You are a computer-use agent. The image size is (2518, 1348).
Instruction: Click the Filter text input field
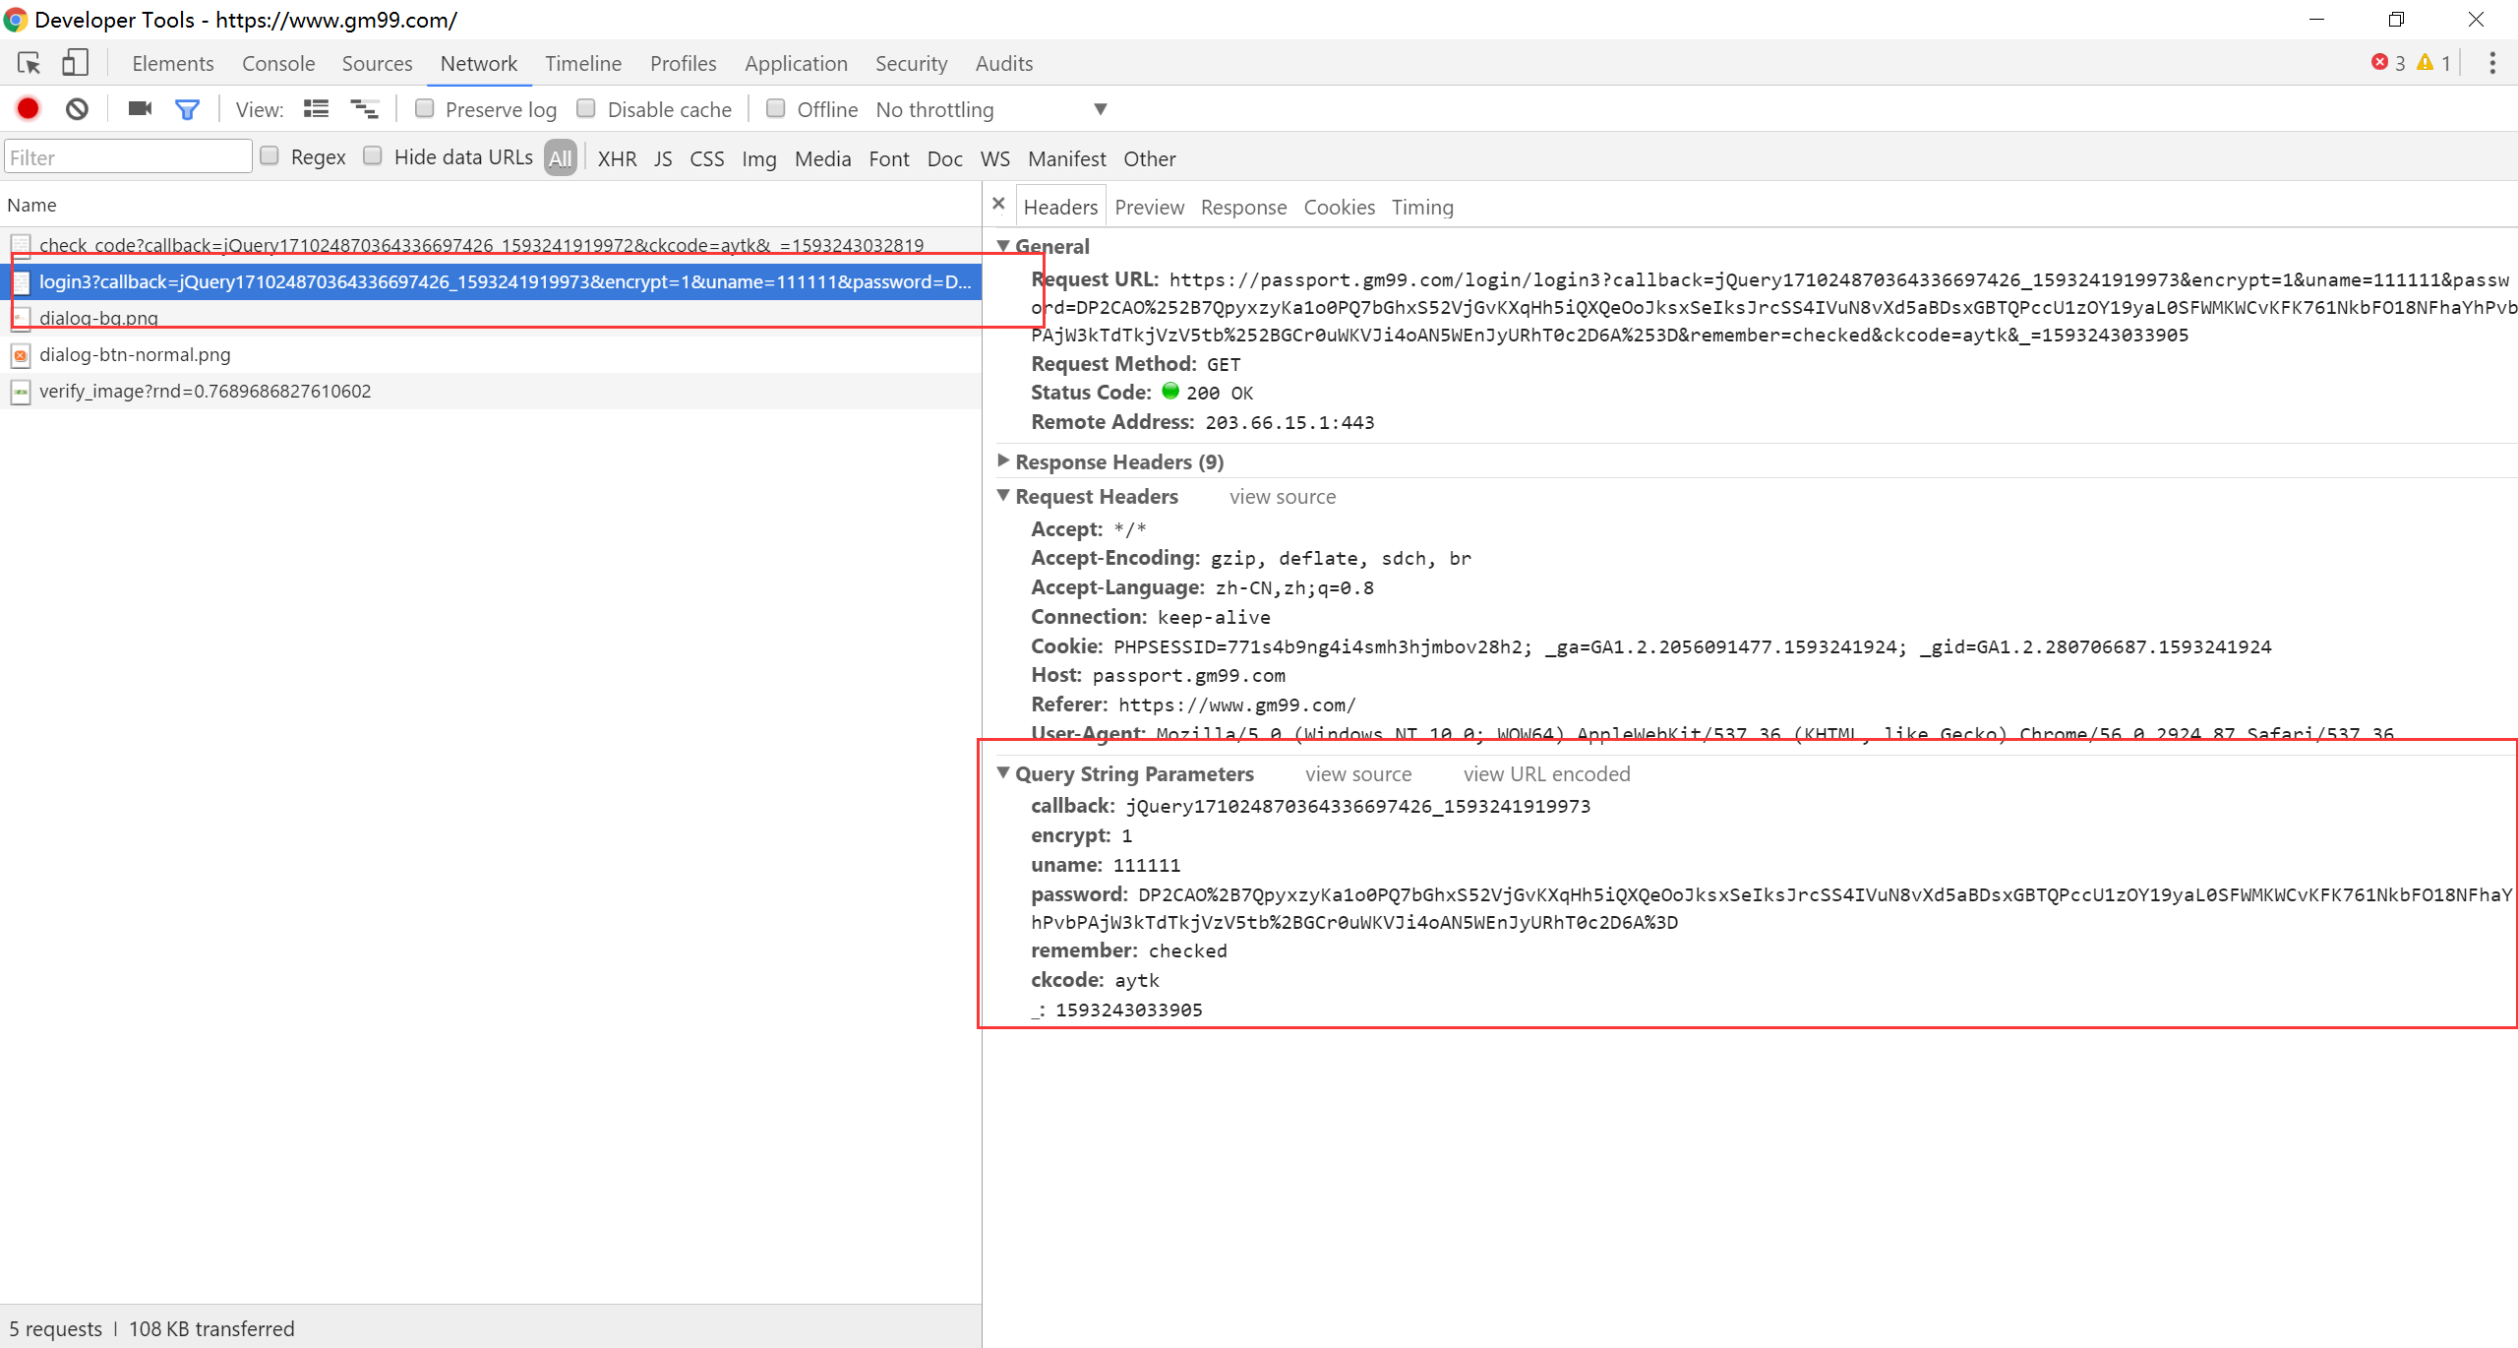point(128,157)
